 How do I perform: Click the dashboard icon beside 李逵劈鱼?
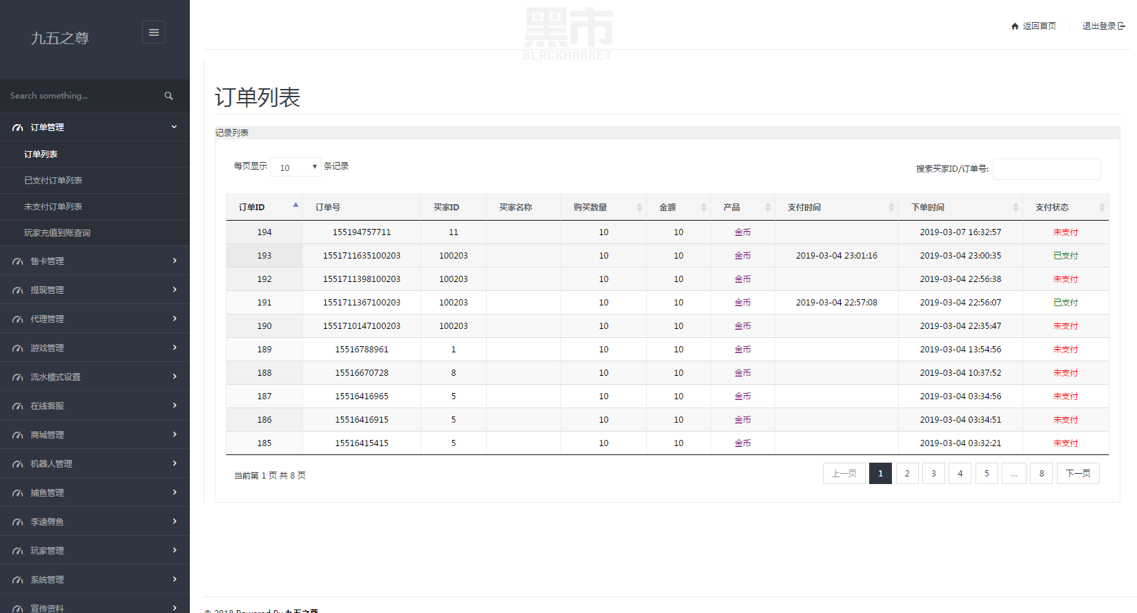coord(18,522)
